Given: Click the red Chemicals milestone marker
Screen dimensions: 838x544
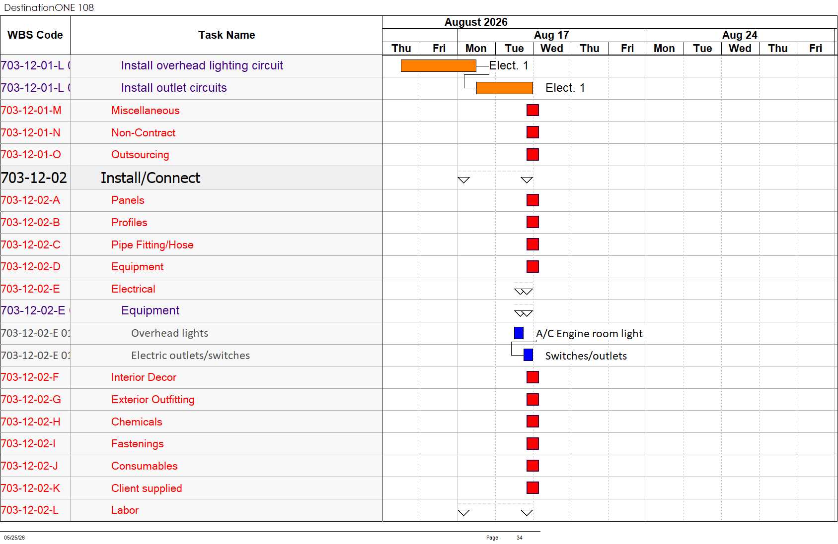Looking at the screenshot, I should 533,421.
